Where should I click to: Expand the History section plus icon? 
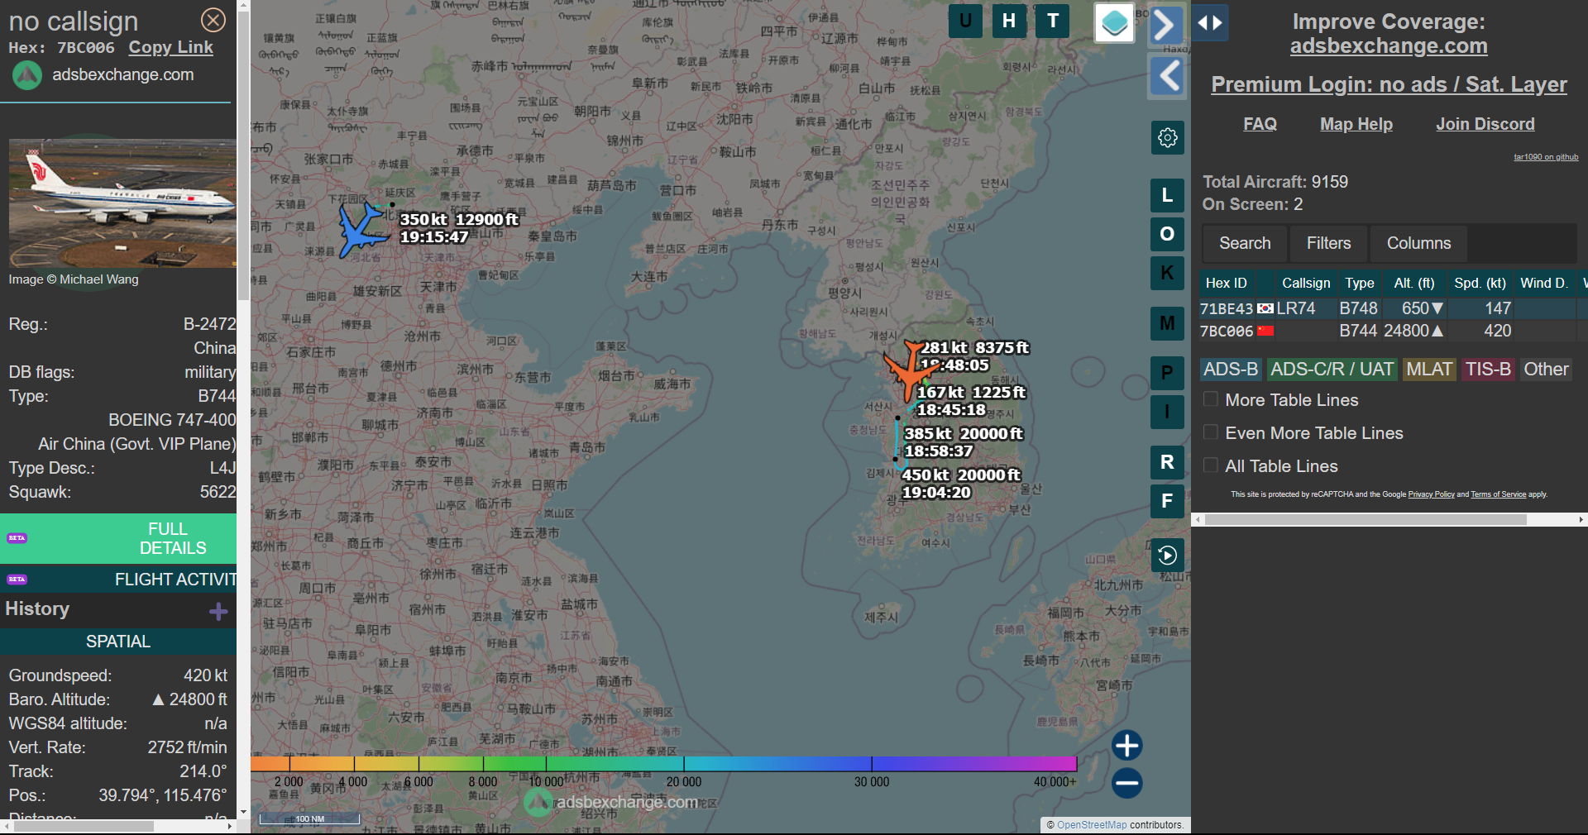coord(218,611)
